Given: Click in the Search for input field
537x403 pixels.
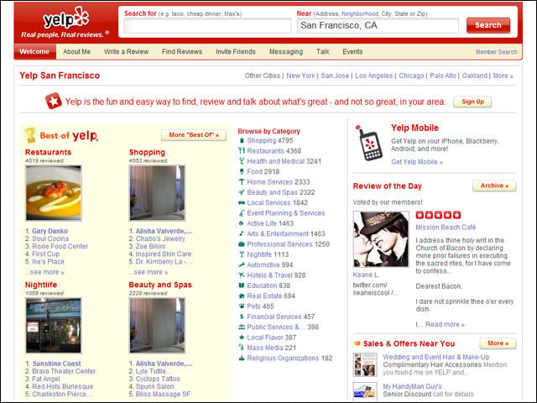Looking at the screenshot, I should click(x=207, y=26).
